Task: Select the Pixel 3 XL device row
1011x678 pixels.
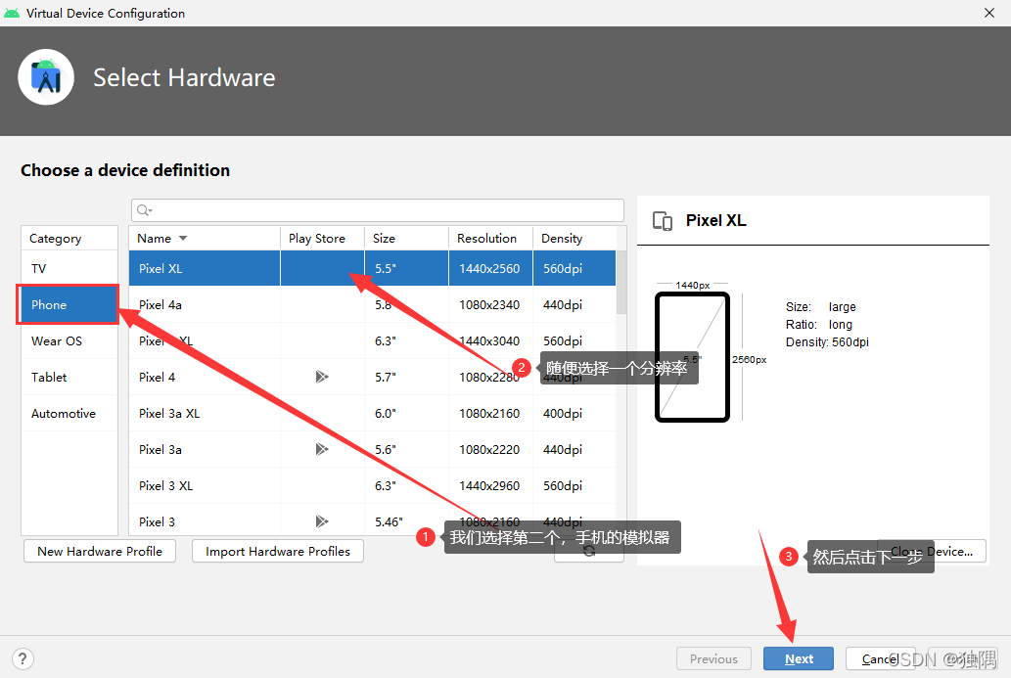Action: coord(373,485)
